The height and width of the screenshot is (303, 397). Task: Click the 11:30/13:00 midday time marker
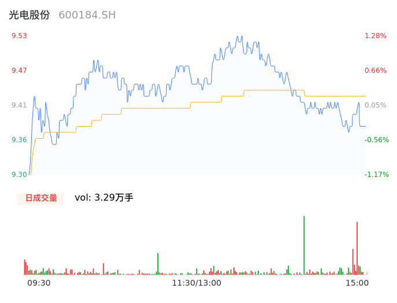pos(197,283)
